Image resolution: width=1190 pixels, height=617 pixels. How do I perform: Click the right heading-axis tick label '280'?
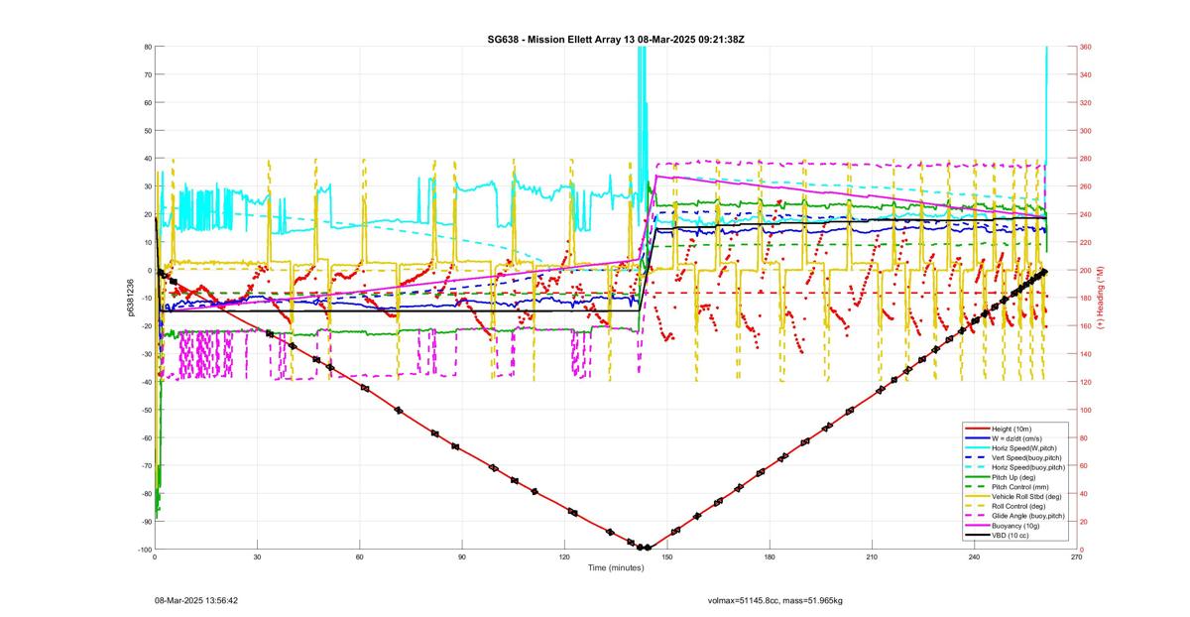pos(1086,159)
